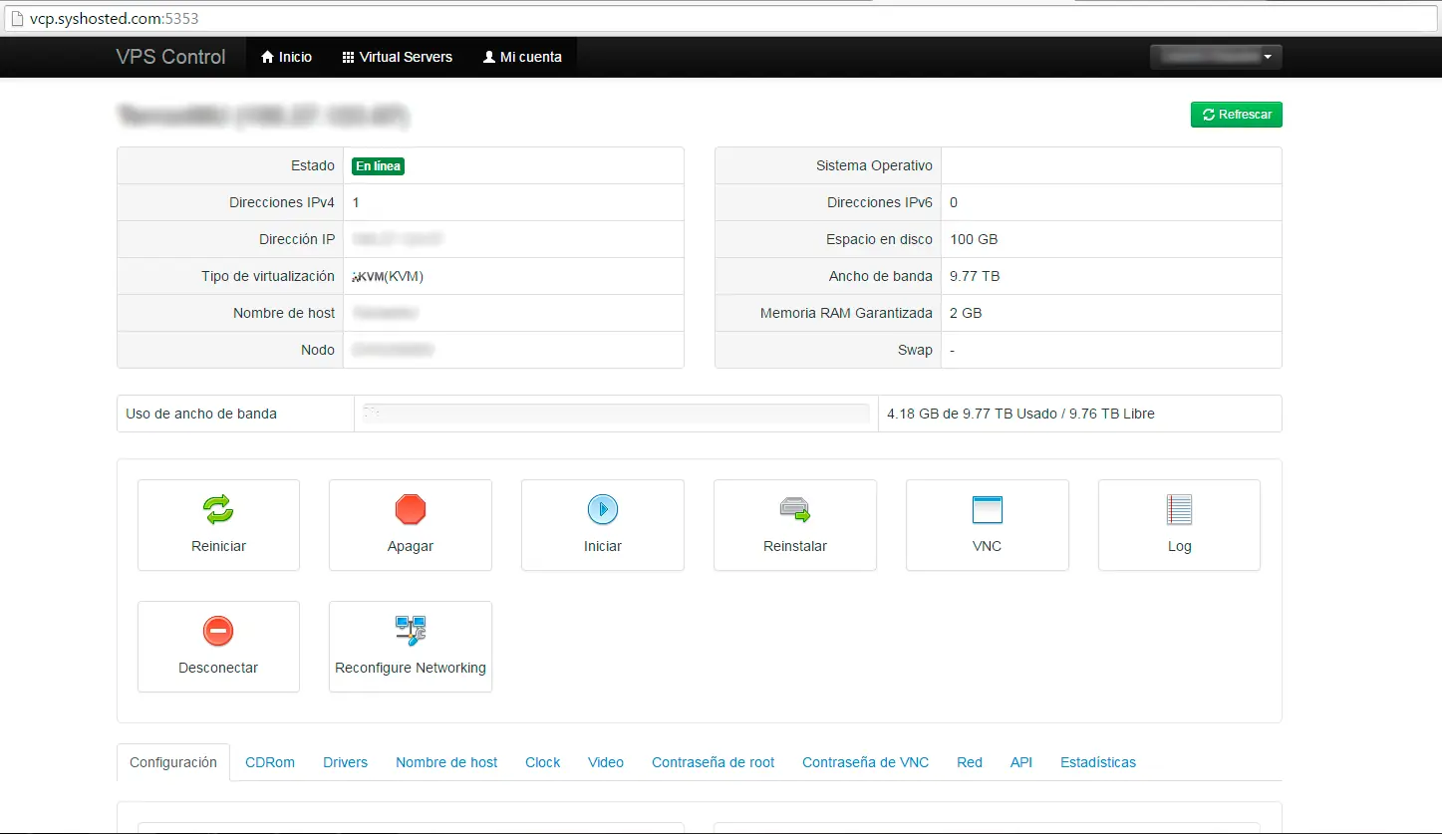Click the Reconfigure Networking button label

click(411, 668)
